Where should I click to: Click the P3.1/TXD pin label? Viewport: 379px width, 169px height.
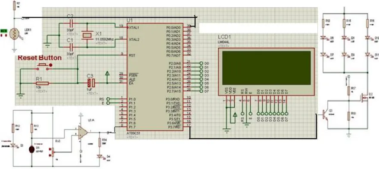pos(174,103)
